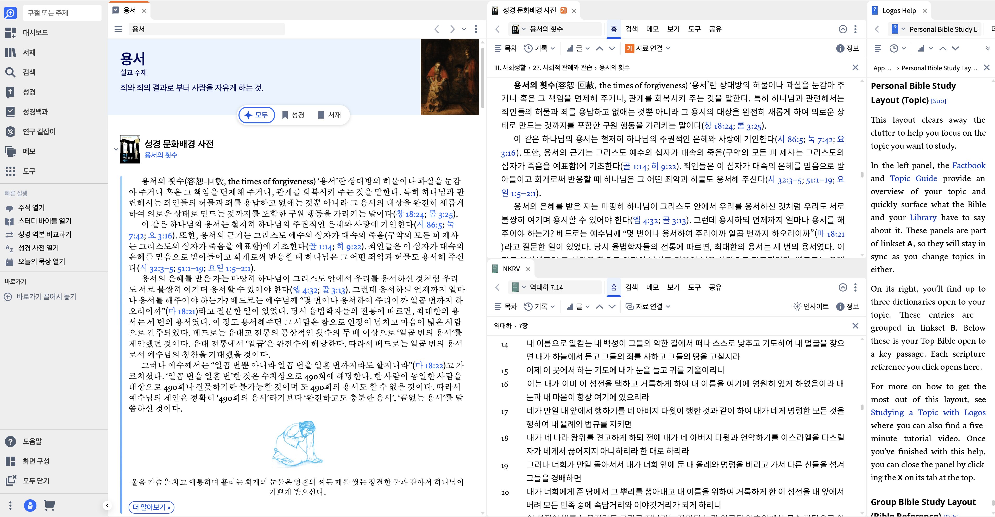Open the 연구 길잡이 guides icon
This screenshot has width=995, height=517.
(10, 131)
